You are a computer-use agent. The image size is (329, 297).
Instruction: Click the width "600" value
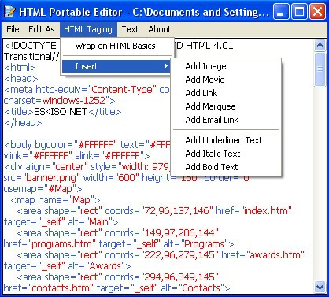tap(127, 178)
